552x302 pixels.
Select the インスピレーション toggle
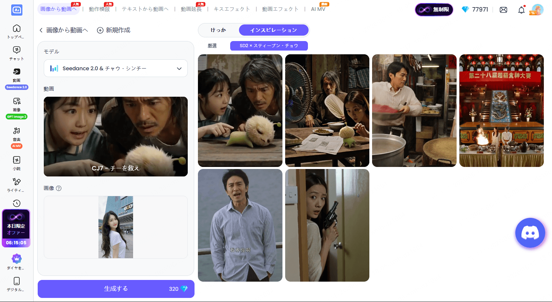coord(274,30)
